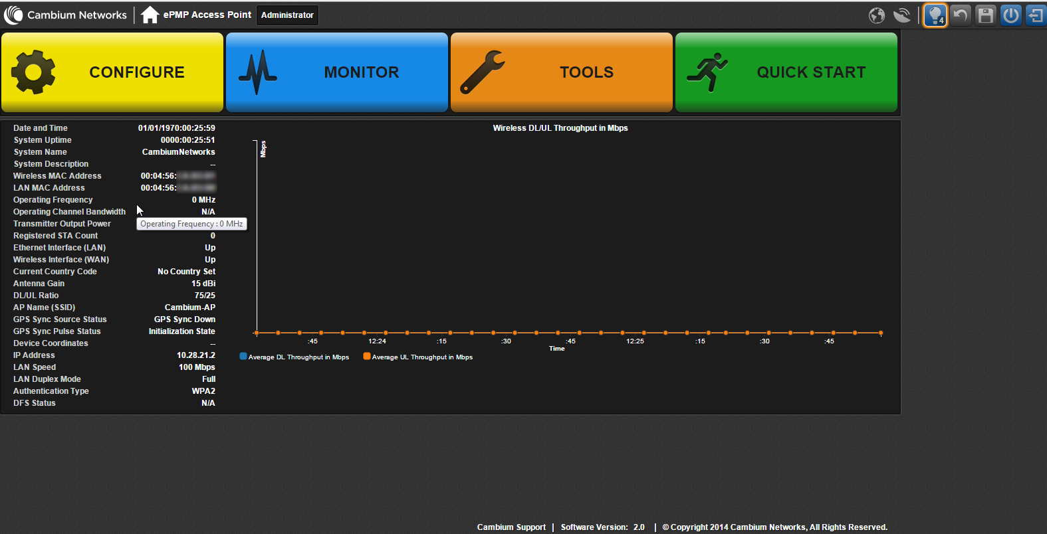
Task: Click the GPS Sync Source Status label
Action: tap(60, 319)
